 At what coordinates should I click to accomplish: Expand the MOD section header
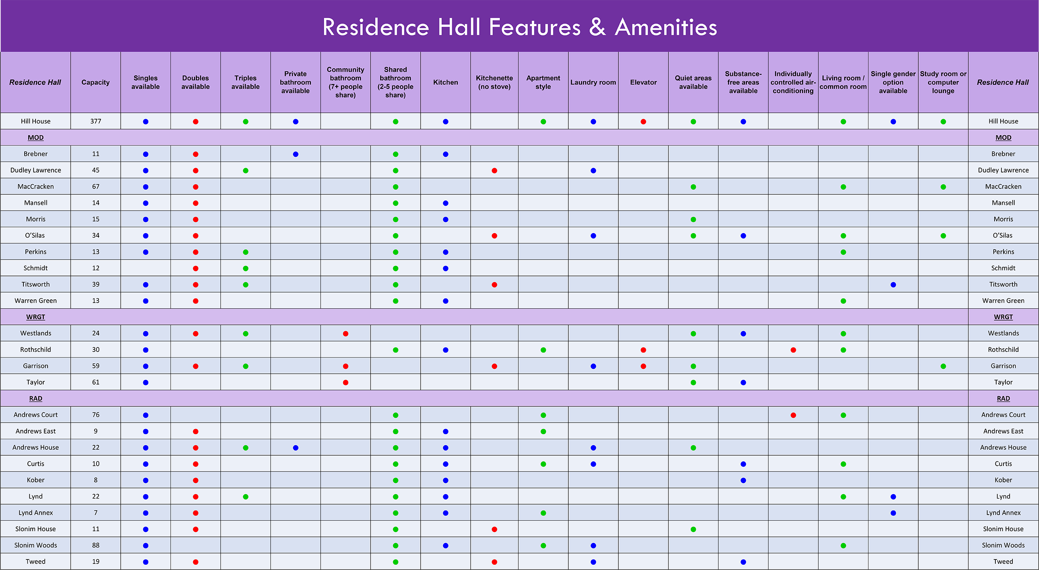(36, 137)
